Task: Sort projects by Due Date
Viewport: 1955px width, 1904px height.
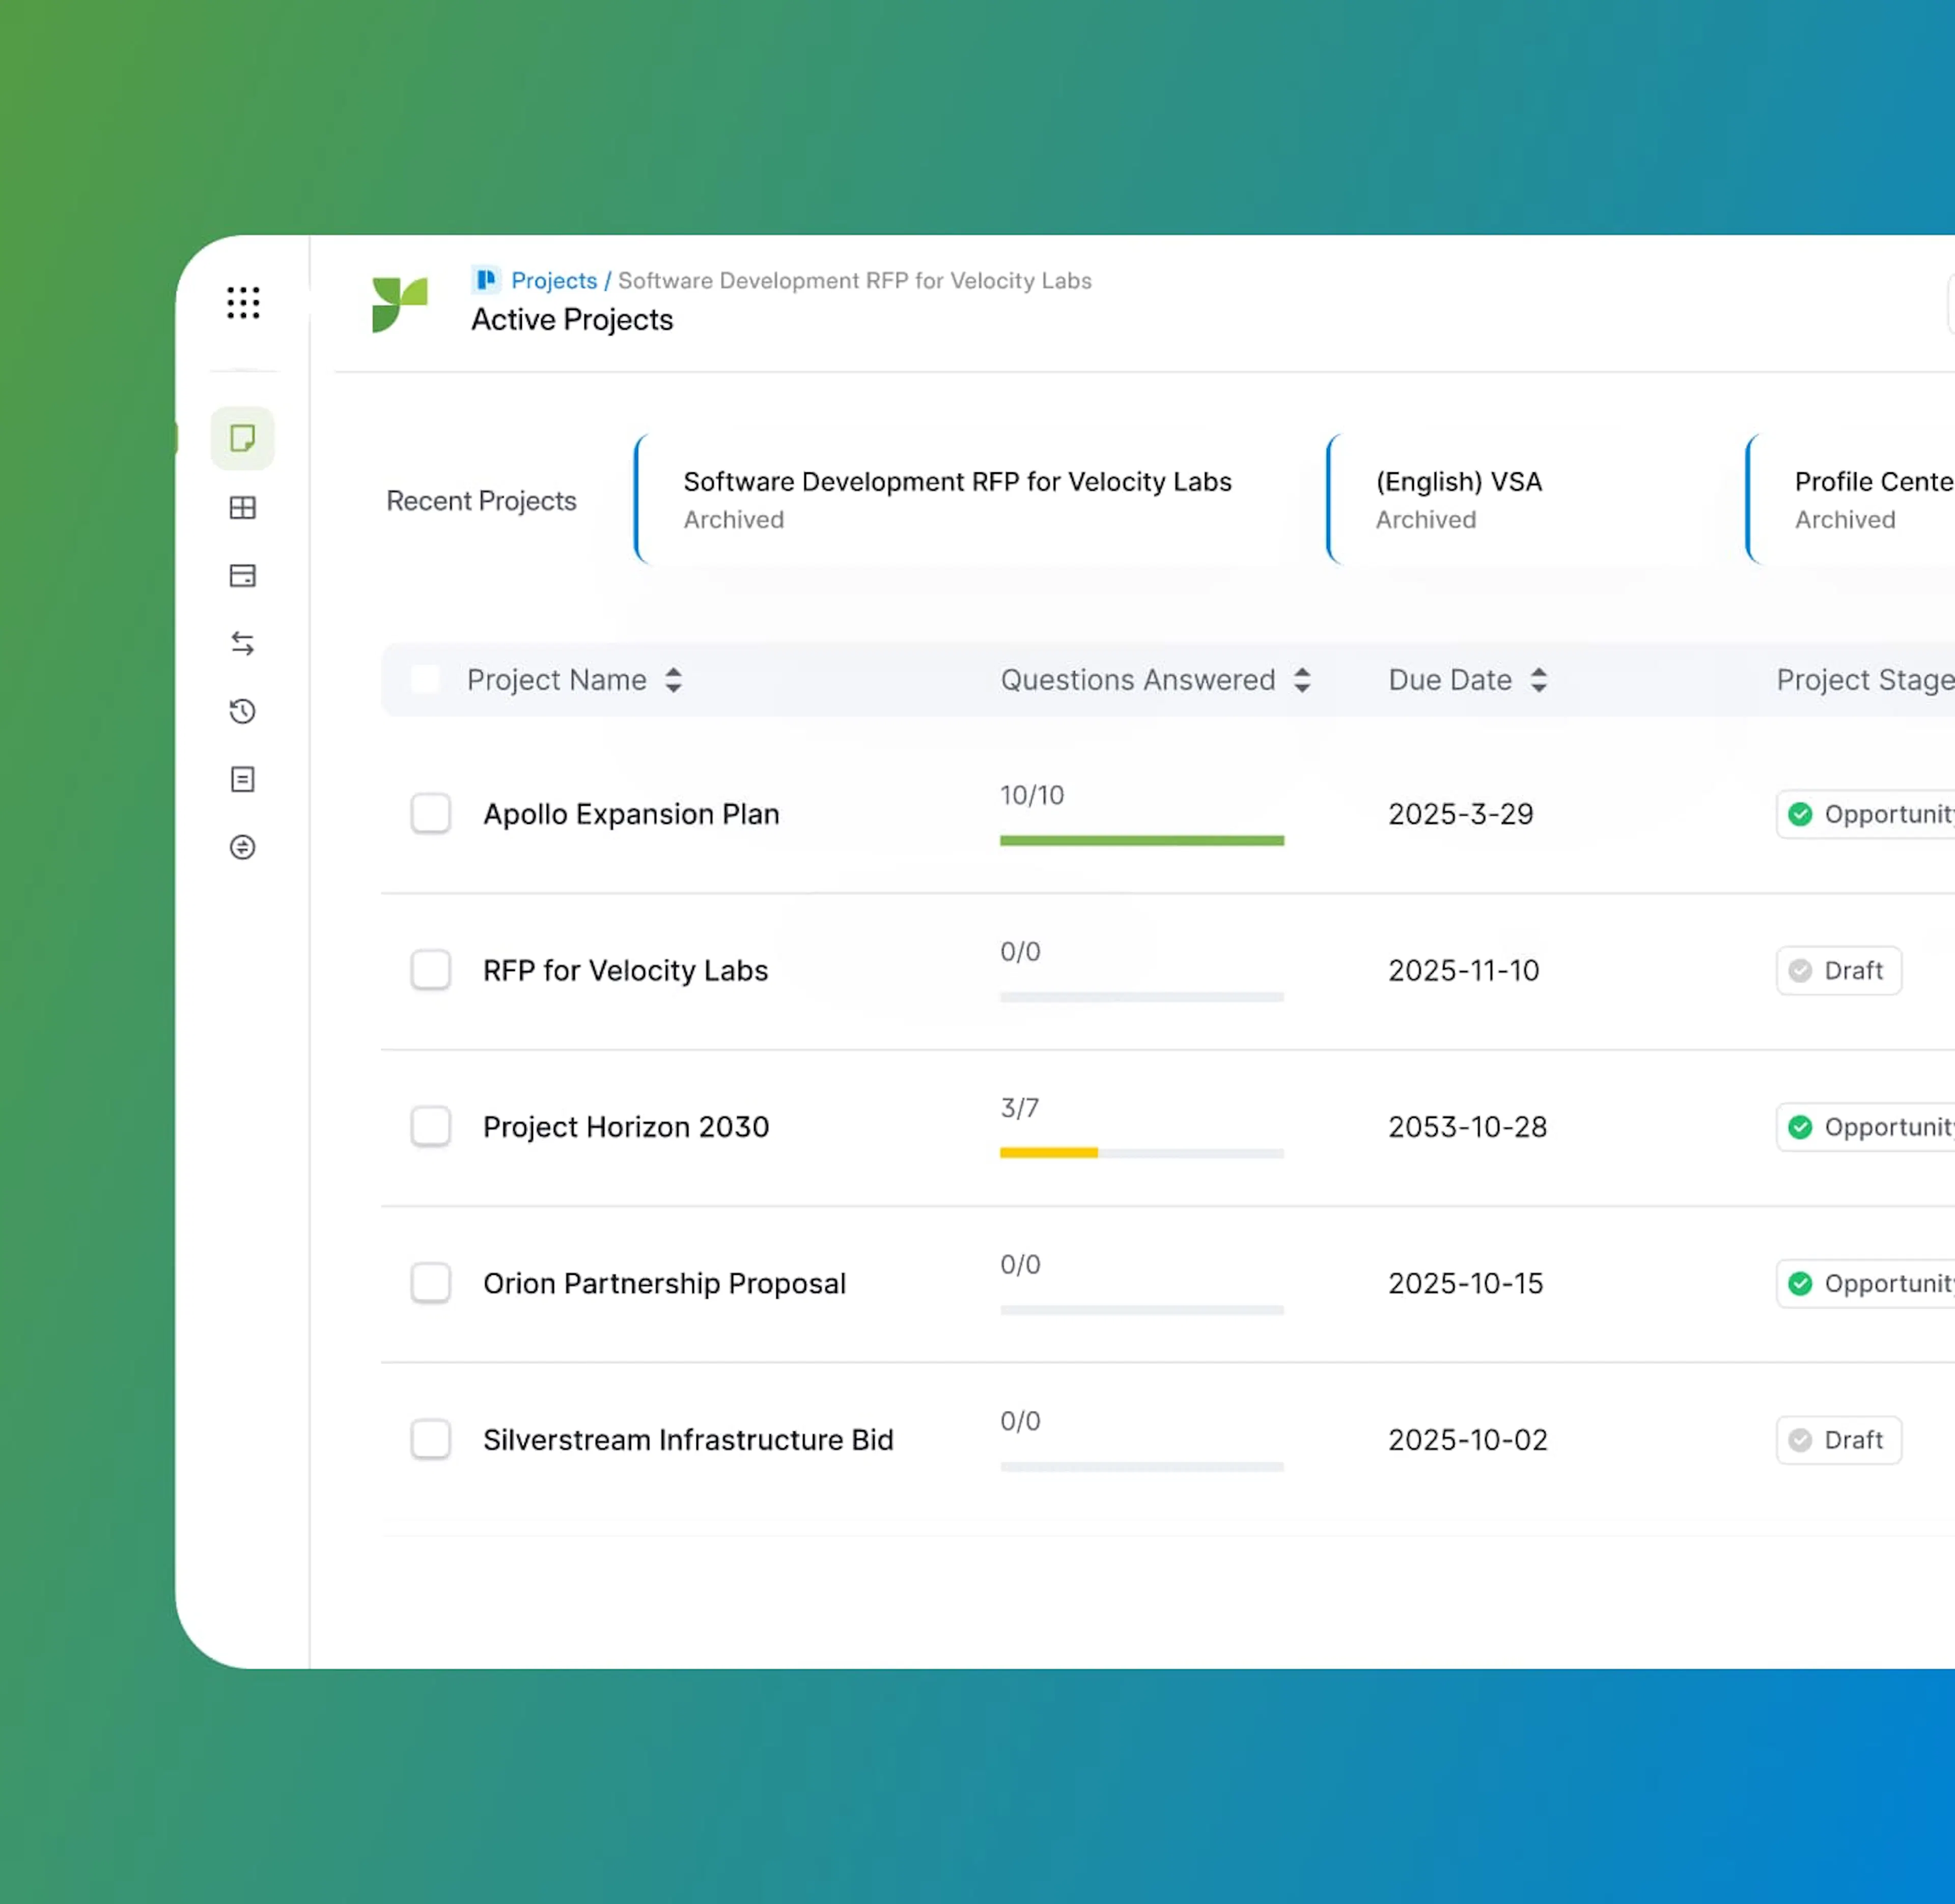Action: (1538, 679)
